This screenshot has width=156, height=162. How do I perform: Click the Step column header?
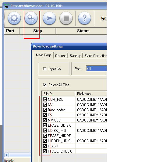[38, 31]
